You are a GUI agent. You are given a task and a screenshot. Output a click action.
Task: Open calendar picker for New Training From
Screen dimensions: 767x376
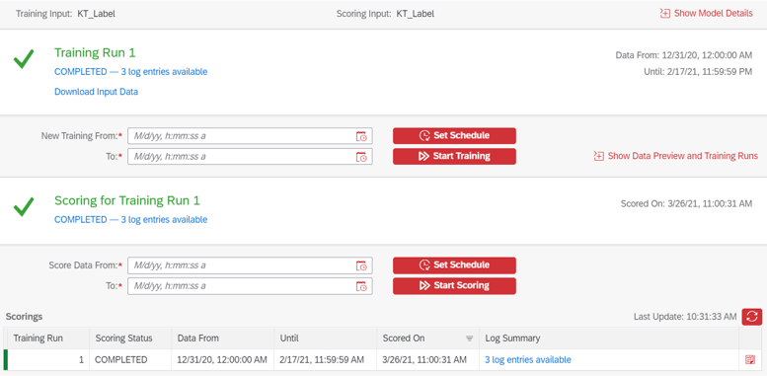(361, 136)
